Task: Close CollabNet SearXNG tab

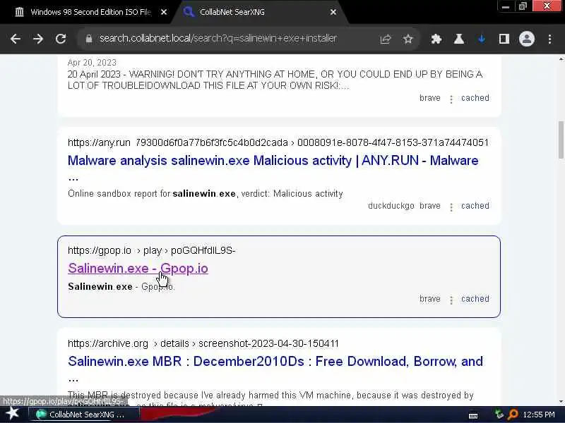Action: (x=333, y=12)
